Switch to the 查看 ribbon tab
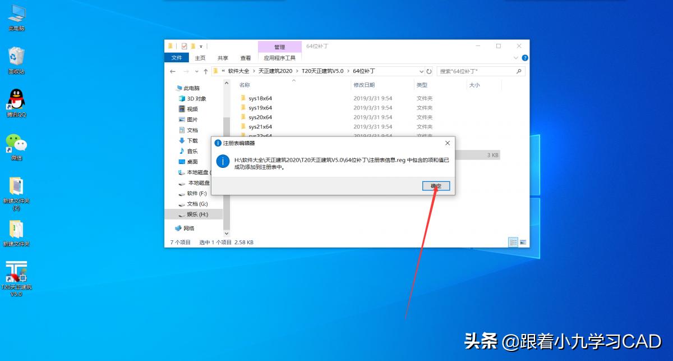 [245, 58]
